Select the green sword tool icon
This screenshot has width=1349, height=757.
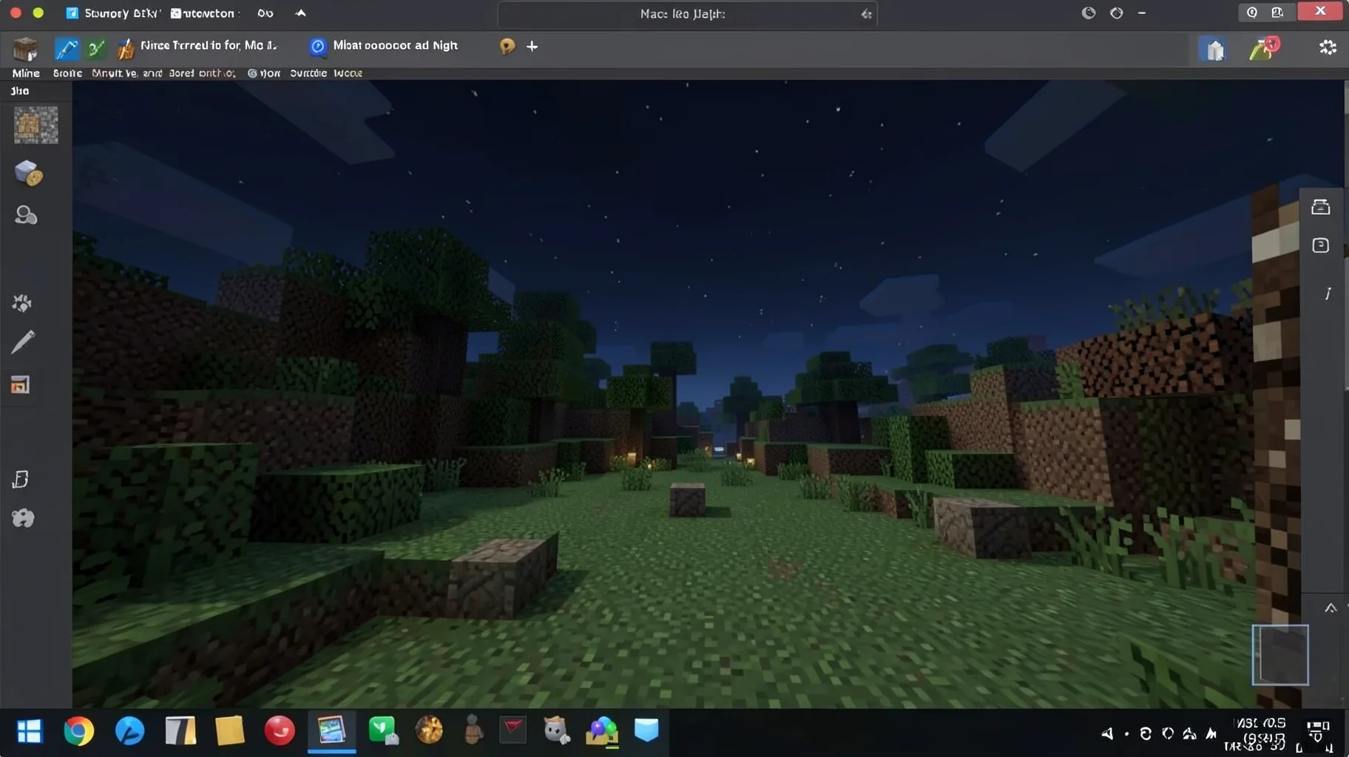pos(96,49)
